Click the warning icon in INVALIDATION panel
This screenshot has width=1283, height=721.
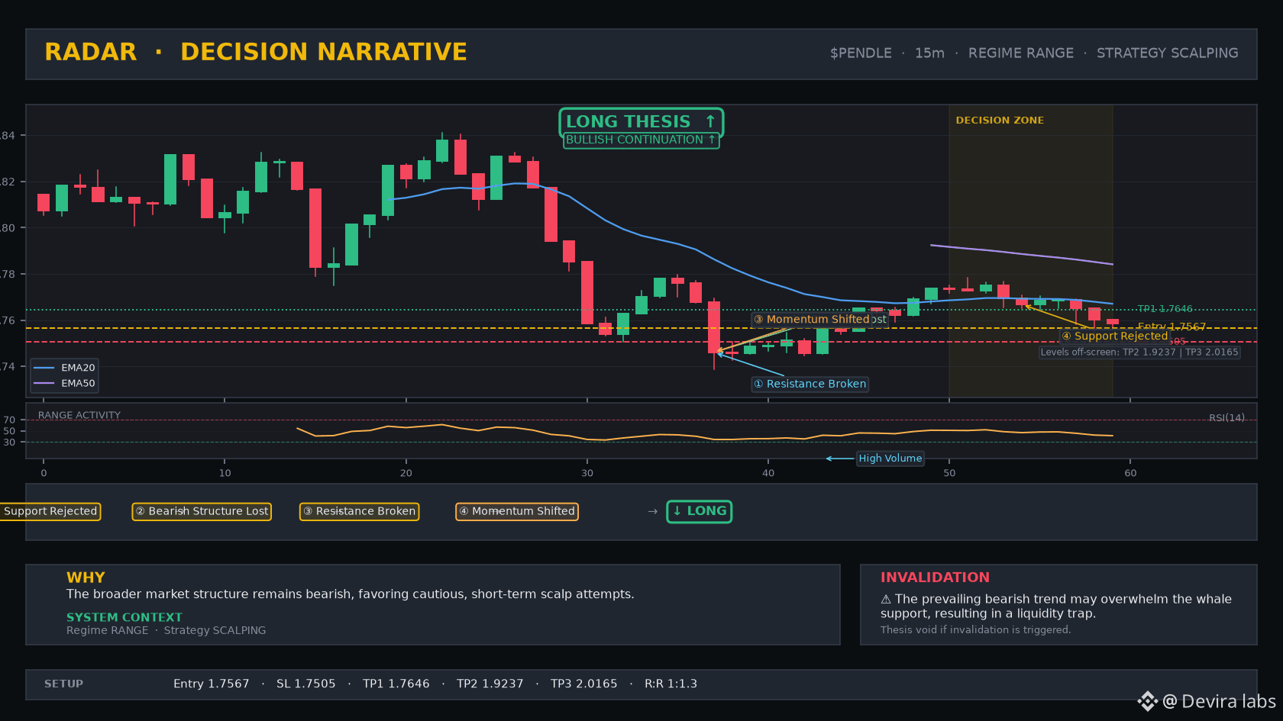(x=886, y=600)
